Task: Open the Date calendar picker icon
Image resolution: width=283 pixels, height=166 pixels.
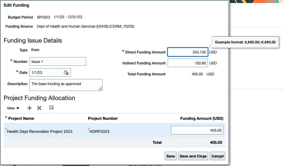Action: (66, 72)
